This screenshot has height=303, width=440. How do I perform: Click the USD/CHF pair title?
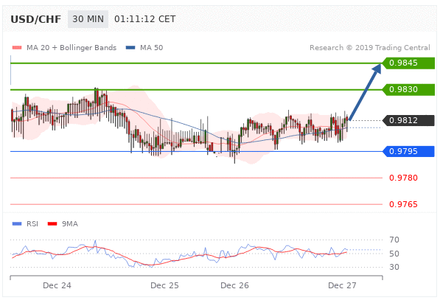coord(35,19)
